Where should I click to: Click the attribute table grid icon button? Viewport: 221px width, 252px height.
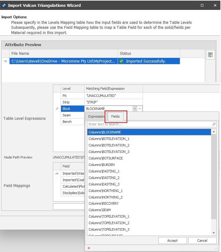tap(210, 55)
